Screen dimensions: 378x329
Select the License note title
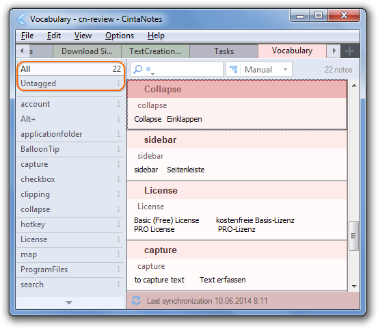161,191
